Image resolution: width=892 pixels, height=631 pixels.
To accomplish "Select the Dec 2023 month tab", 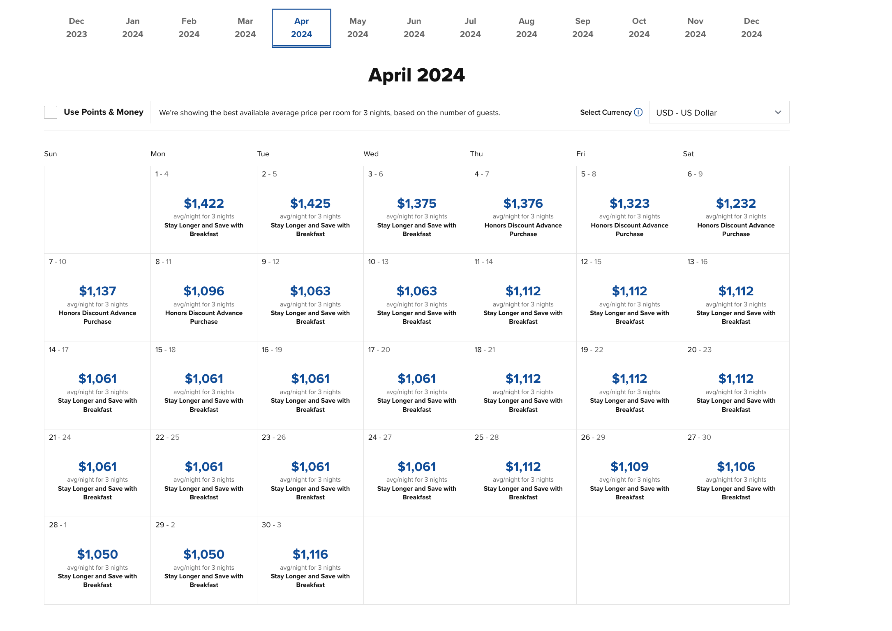I will [76, 28].
